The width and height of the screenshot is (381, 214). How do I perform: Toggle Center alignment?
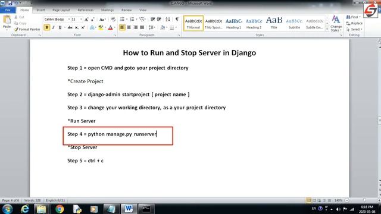129,27
